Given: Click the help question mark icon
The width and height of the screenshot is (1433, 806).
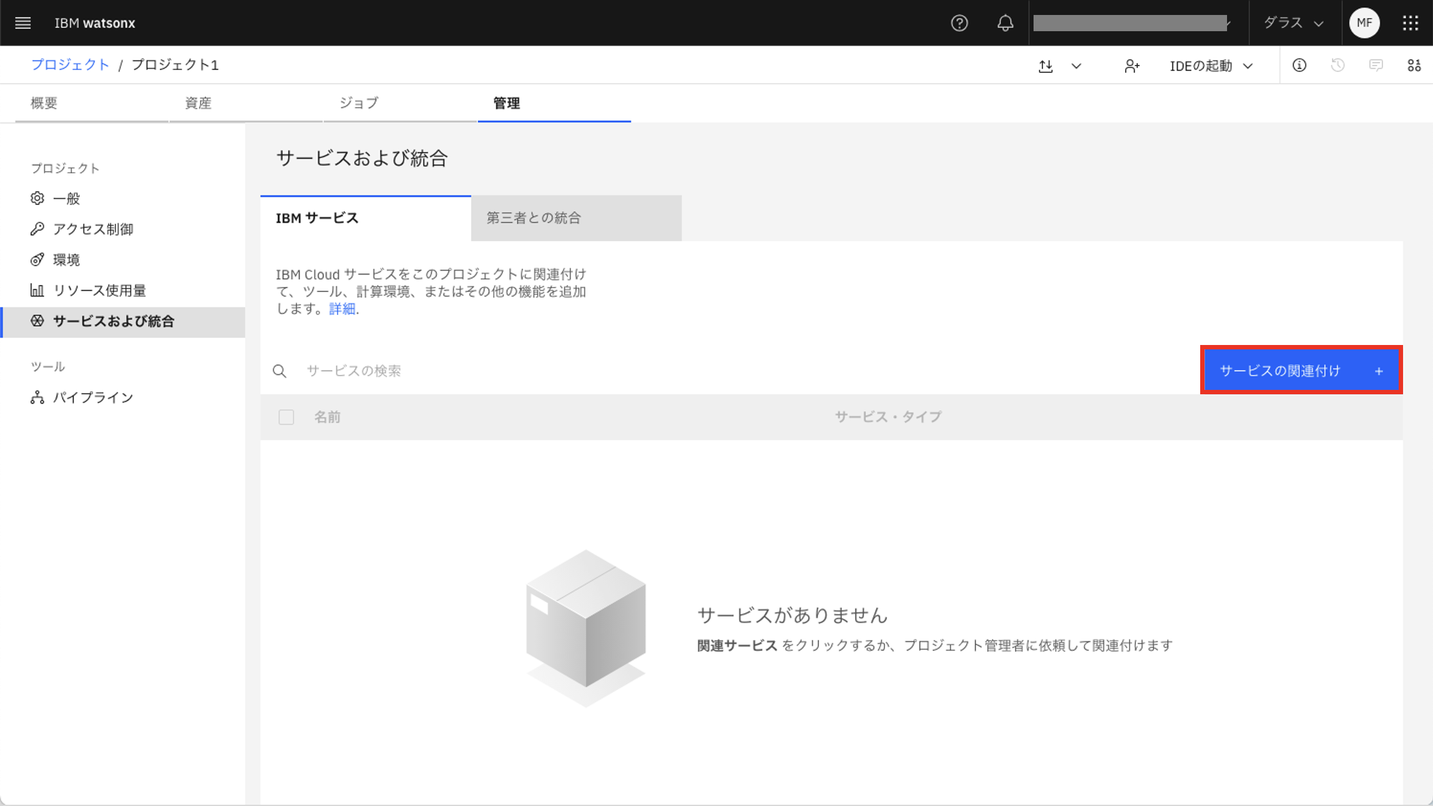Looking at the screenshot, I should [x=959, y=23].
